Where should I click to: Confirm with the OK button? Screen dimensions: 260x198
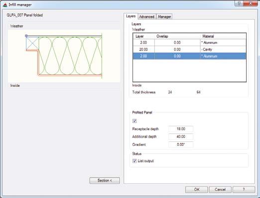[x=197, y=190]
